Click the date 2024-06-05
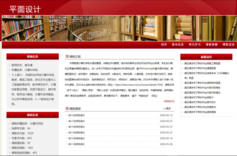The height and width of the screenshot is (156, 237). (x=166, y=121)
